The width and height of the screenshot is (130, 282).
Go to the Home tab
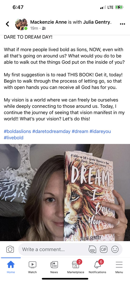(x=11, y=267)
